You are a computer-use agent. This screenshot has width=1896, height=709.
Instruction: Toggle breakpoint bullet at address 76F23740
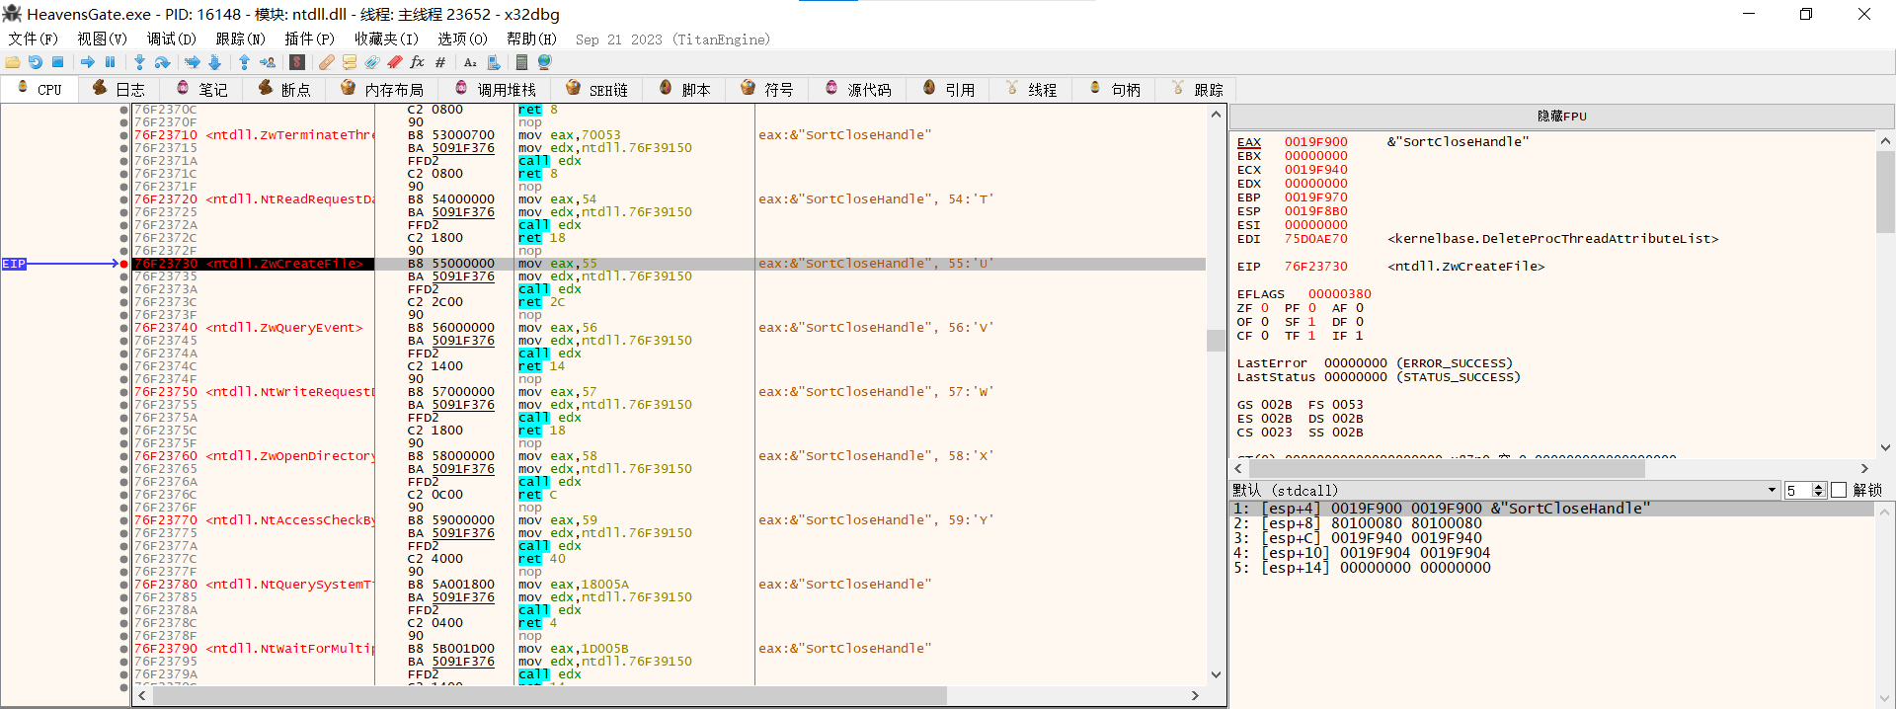tap(124, 328)
